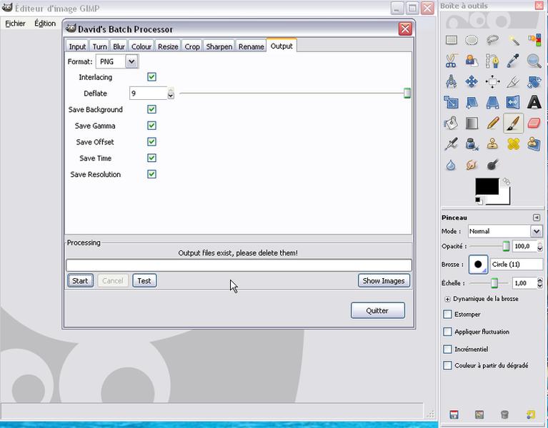548x428 pixels.
Task: Switch to the Input tab
Action: (x=77, y=46)
